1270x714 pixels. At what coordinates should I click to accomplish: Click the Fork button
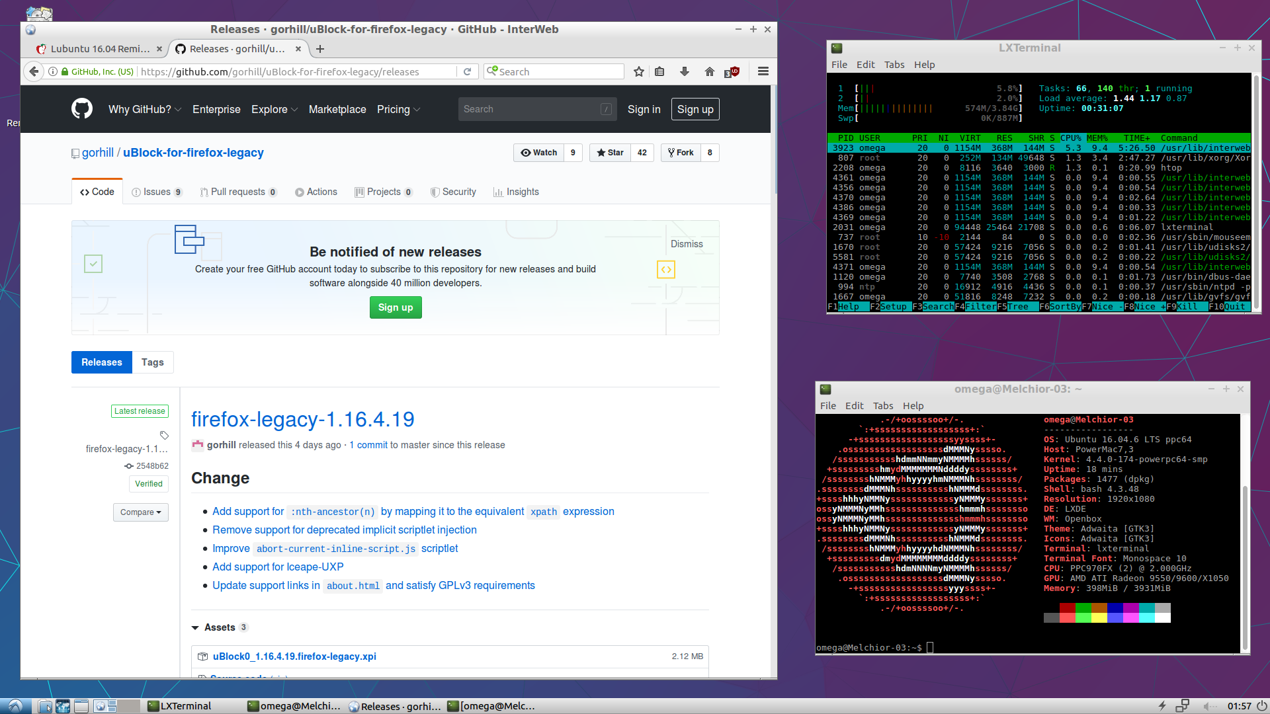[681, 153]
